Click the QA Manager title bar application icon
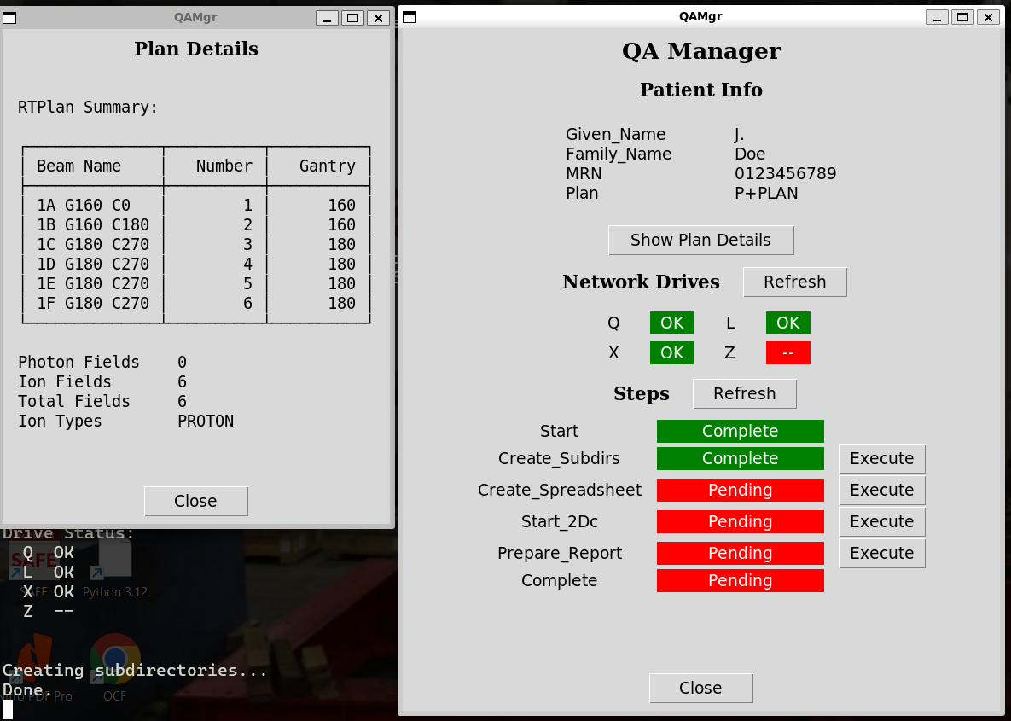This screenshot has height=721, width=1011. tap(409, 15)
